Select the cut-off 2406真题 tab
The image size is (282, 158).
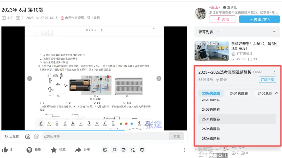coord(264,93)
